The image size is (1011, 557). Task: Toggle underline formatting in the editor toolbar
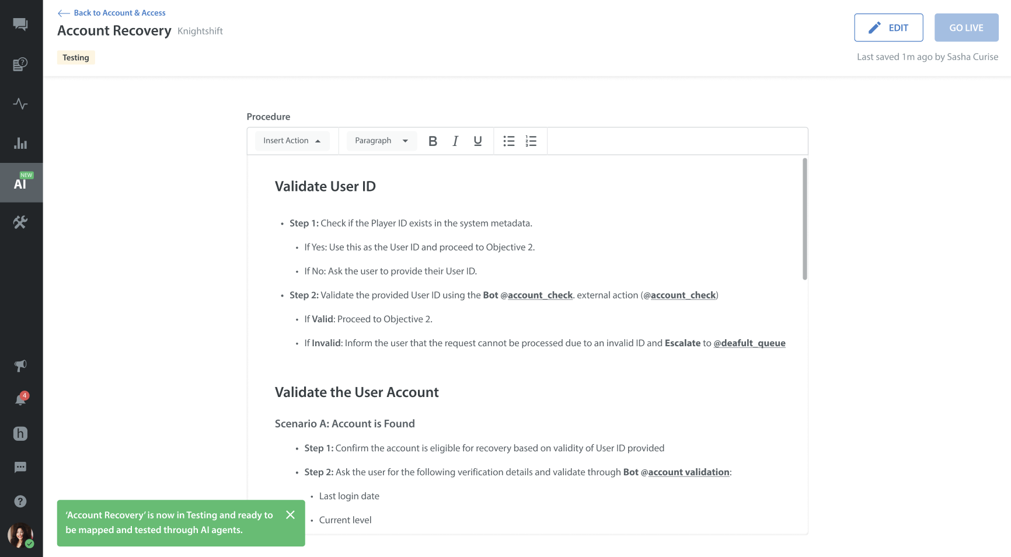[477, 141]
